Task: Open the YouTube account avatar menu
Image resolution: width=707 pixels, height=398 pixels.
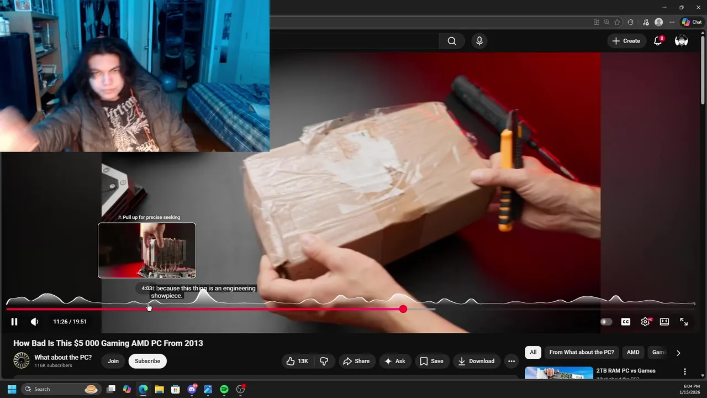Action: tap(681, 41)
